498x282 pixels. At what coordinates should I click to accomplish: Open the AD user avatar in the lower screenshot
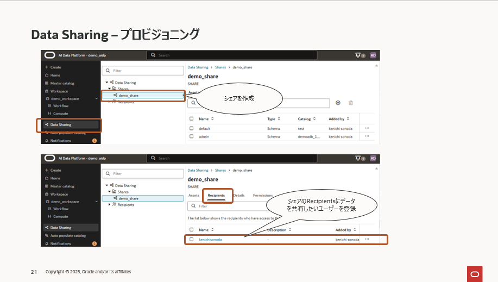[373, 158]
